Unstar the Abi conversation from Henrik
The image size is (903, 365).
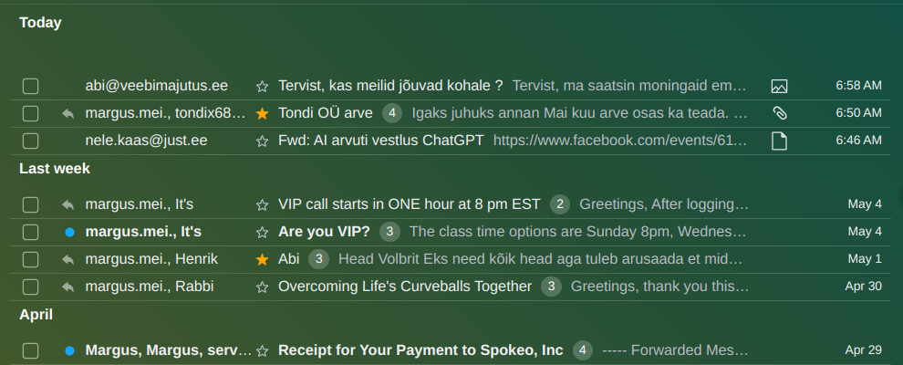[x=263, y=259]
